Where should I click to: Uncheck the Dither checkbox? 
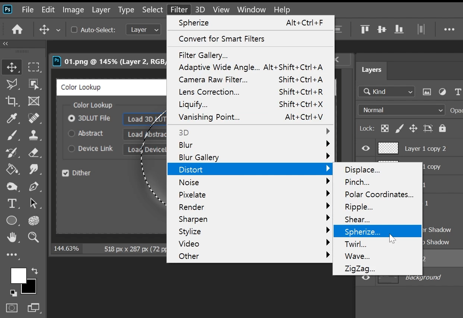pos(65,173)
